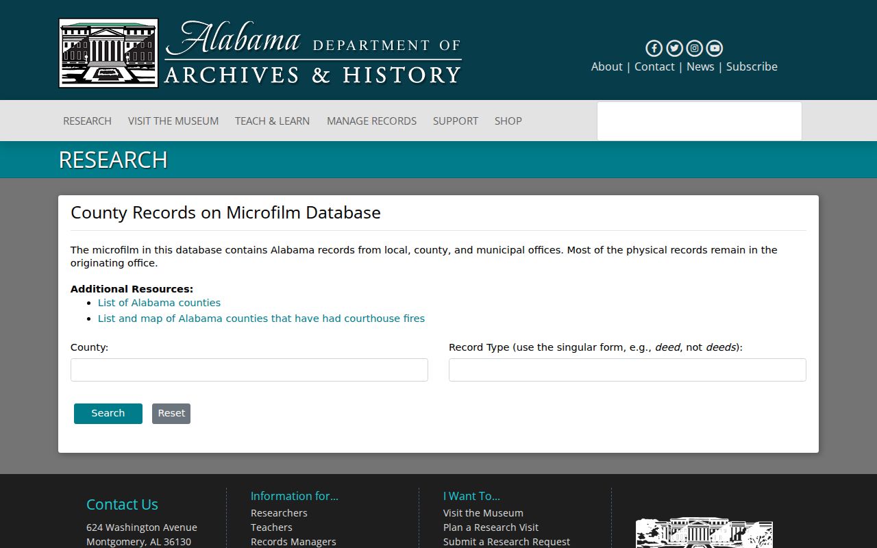The width and height of the screenshot is (877, 548).
Task: Open the Instagram social icon
Action: tap(694, 48)
